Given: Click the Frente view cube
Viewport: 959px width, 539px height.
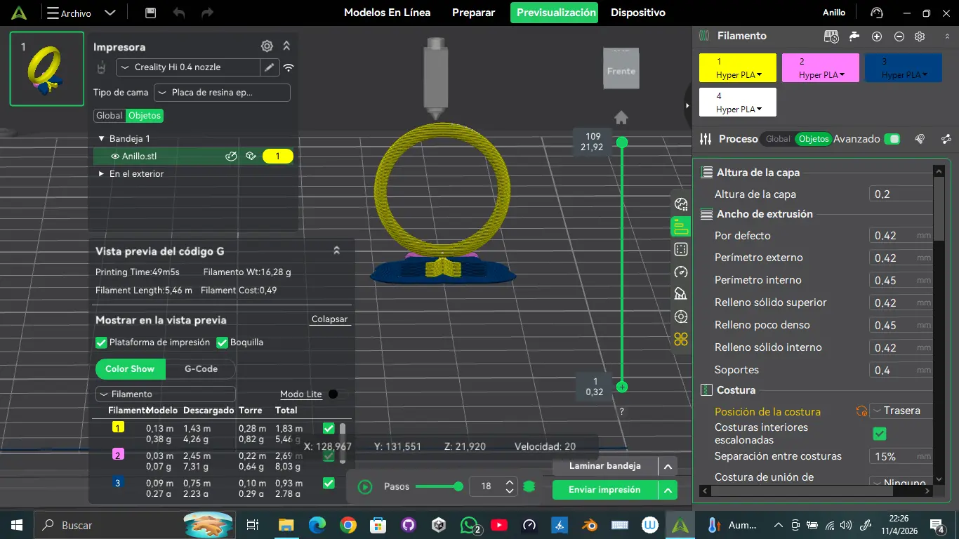Looking at the screenshot, I should click(x=621, y=69).
